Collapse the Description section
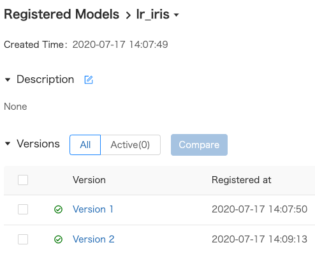315x254 pixels. pyautogui.click(x=8, y=80)
